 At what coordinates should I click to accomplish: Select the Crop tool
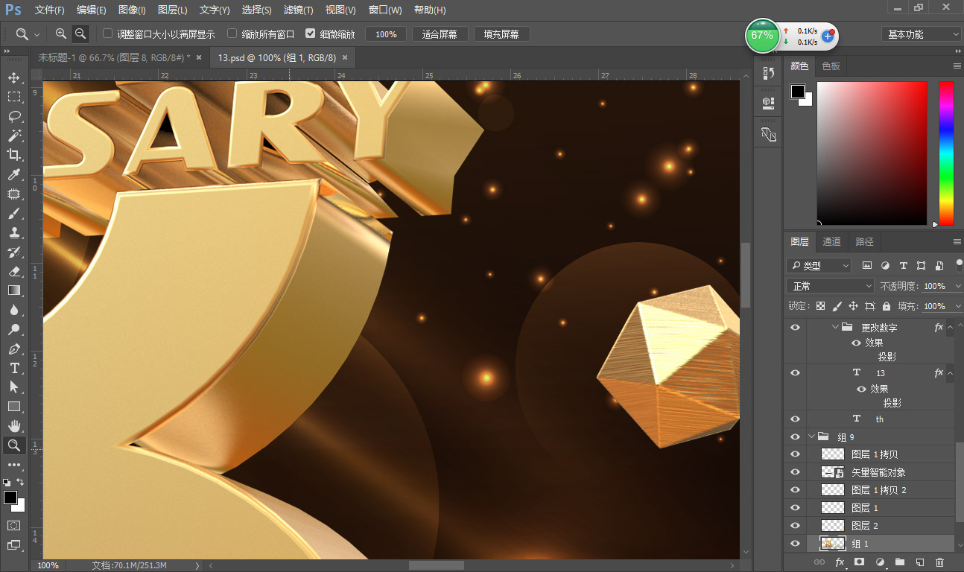tap(13, 155)
